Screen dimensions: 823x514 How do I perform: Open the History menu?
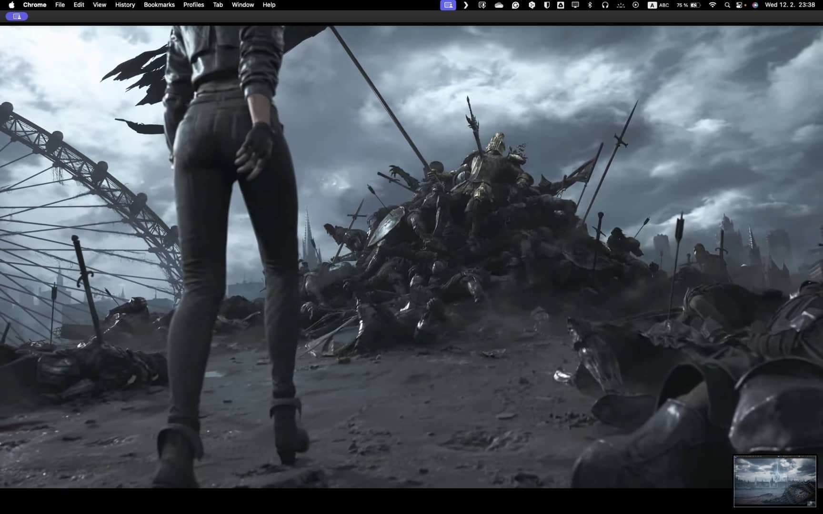point(125,5)
